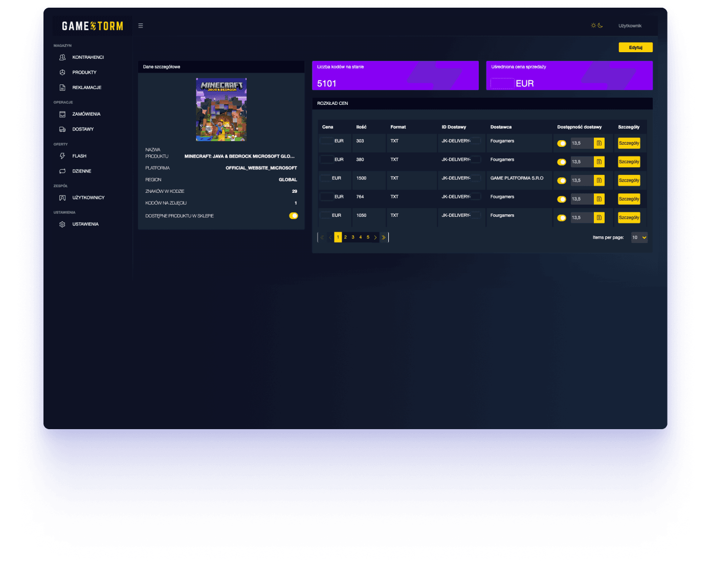The width and height of the screenshot is (711, 579).
Task: Click Szczegóły button for the 764 row
Action: click(x=629, y=199)
